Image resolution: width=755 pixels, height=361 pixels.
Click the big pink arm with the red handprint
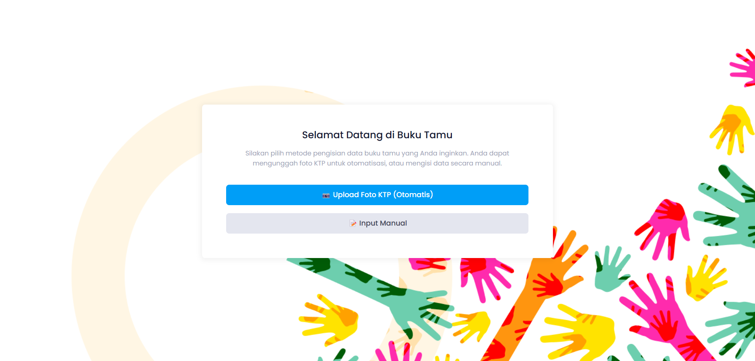[x=666, y=317]
